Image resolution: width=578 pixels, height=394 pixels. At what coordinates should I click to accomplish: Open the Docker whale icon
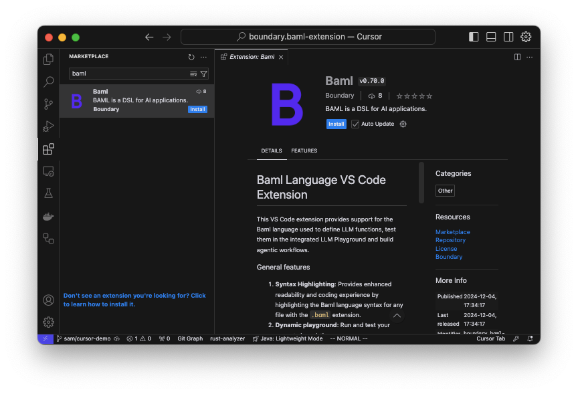click(48, 216)
